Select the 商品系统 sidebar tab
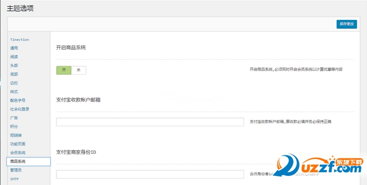The image size is (367, 185). [28, 161]
